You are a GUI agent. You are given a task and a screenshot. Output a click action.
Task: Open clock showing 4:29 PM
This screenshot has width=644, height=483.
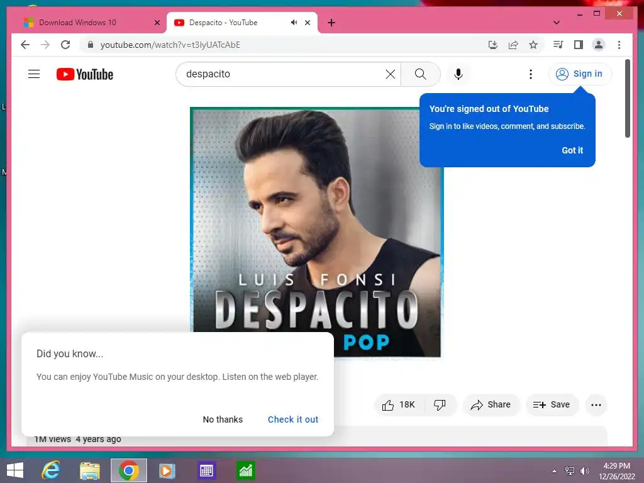[616, 471]
